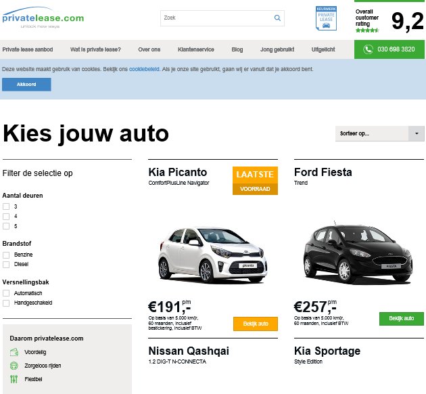Click the Zorgeloos rijden steering wheel icon
The height and width of the screenshot is (394, 426).
[x=14, y=366]
